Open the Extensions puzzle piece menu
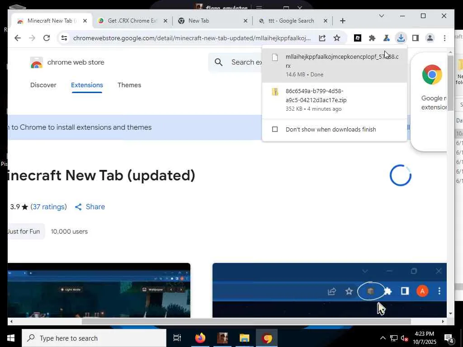The width and height of the screenshot is (463, 347). [x=372, y=38]
